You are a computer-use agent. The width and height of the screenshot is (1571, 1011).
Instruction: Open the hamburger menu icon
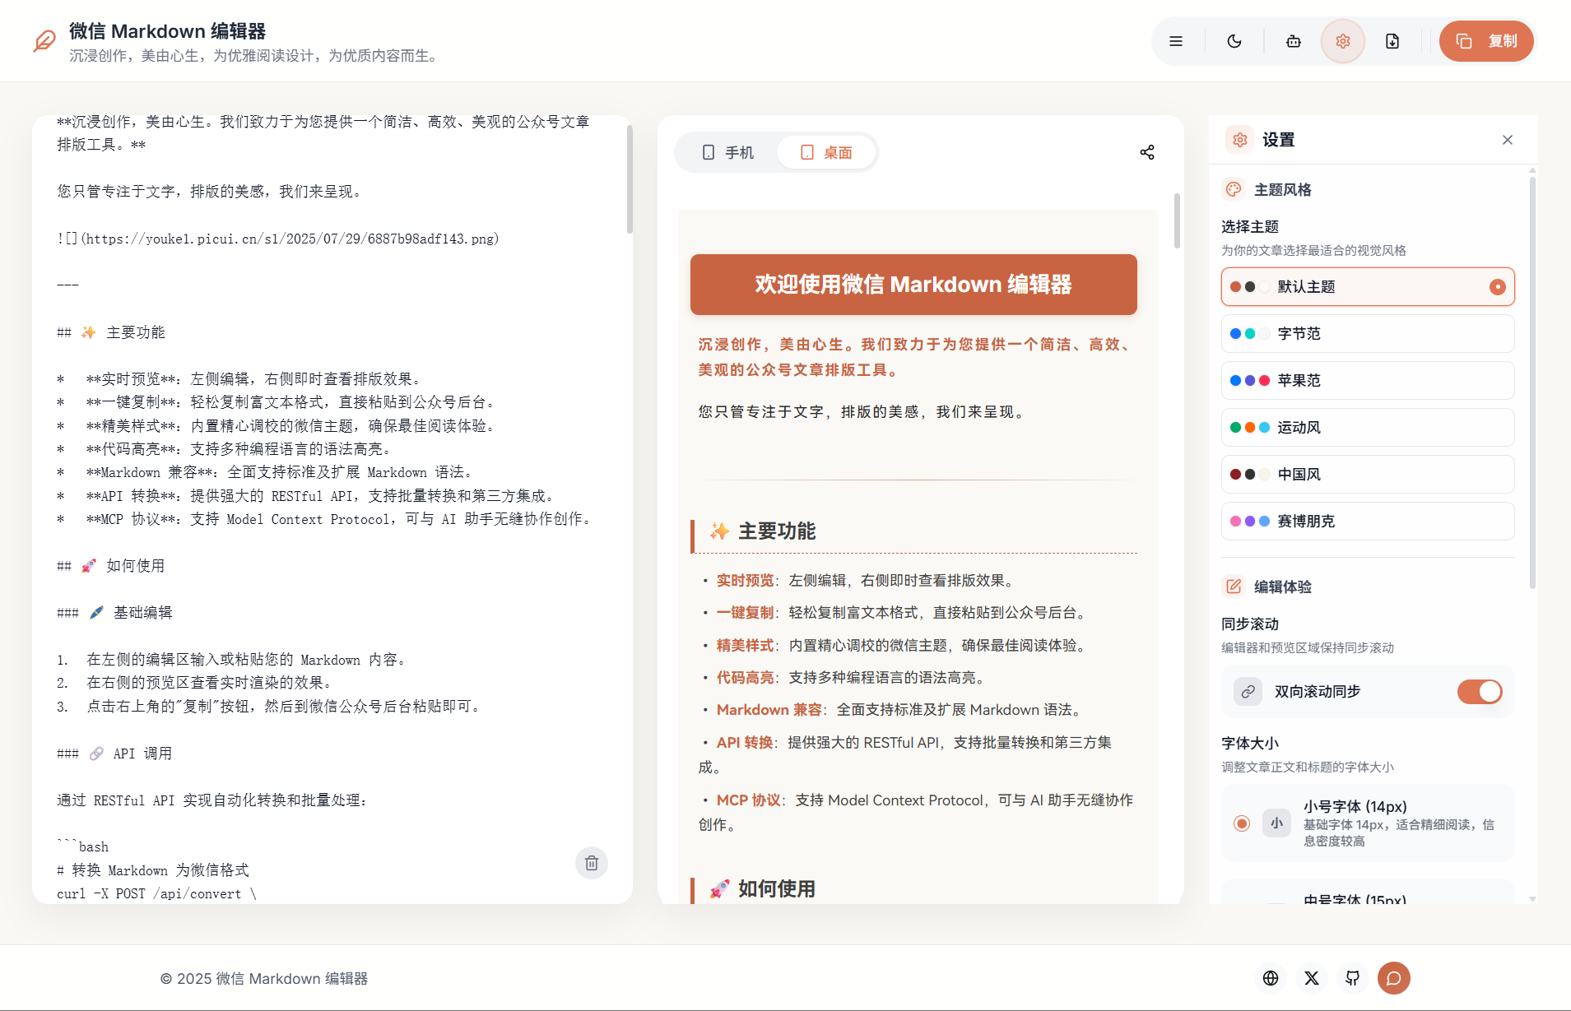1176,41
